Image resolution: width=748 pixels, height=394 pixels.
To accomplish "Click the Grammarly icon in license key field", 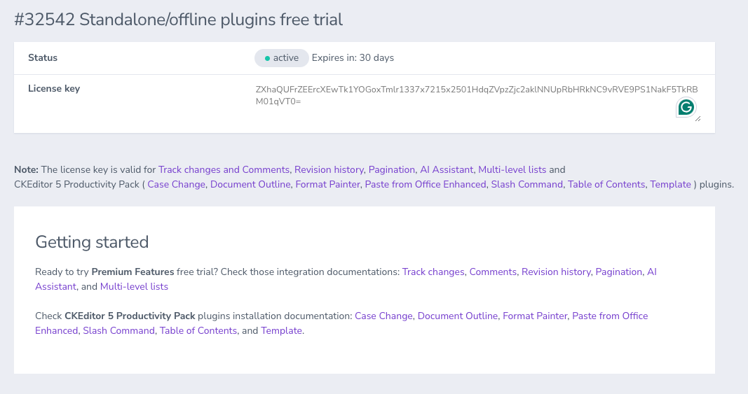I will [x=686, y=107].
